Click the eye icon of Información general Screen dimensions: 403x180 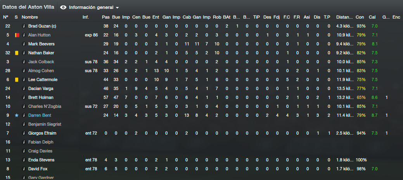tap(63, 7)
